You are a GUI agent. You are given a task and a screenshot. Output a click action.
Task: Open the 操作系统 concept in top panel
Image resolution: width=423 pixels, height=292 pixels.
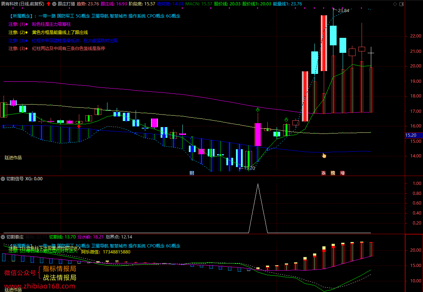pos(137,16)
